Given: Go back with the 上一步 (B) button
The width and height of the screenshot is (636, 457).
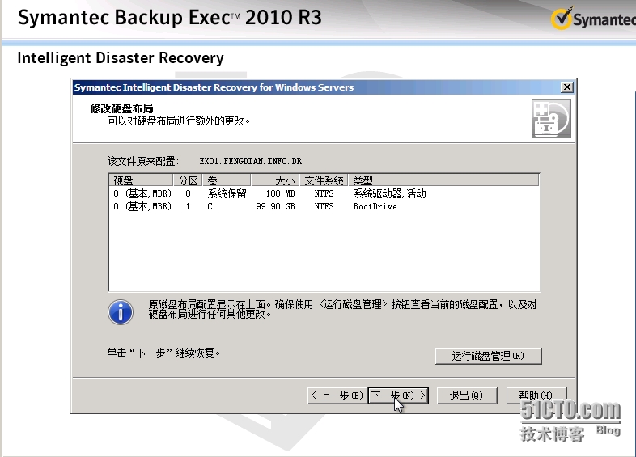Looking at the screenshot, I should 337,396.
